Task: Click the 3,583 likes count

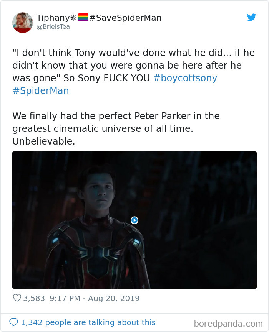Action: [34, 298]
